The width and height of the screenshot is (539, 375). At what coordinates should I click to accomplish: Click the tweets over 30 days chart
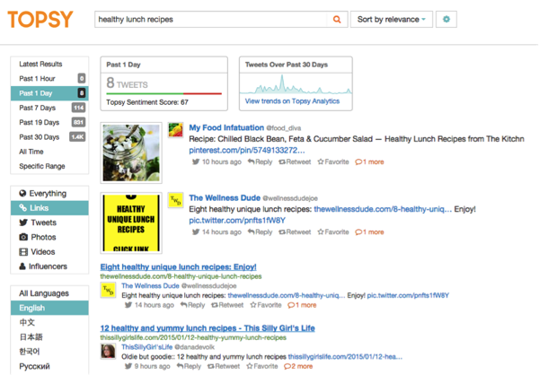click(x=296, y=83)
